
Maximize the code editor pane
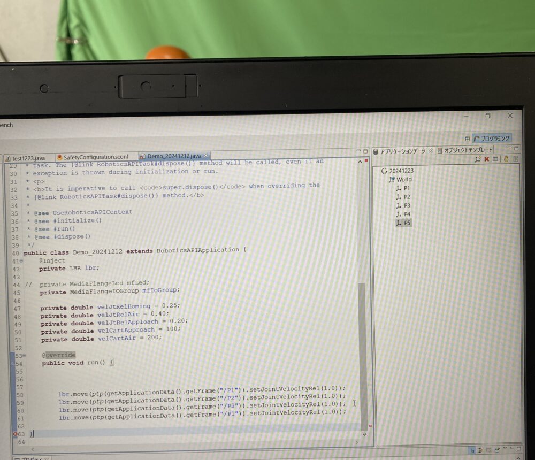[x=365, y=151]
